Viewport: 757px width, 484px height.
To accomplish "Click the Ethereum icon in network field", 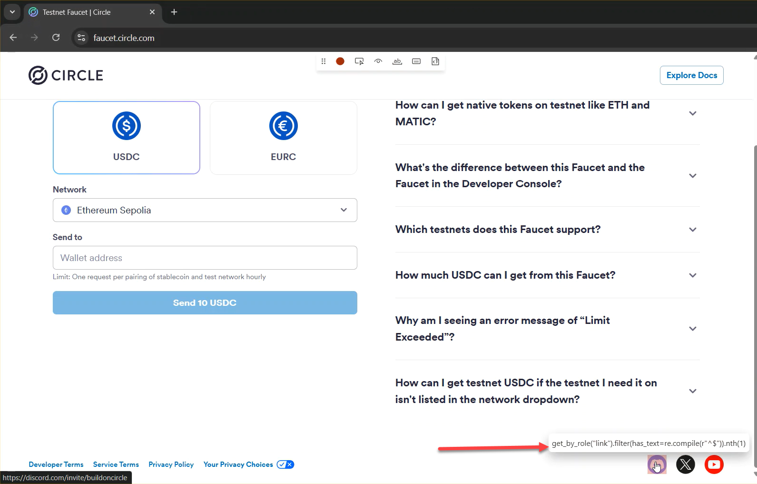I will click(67, 210).
